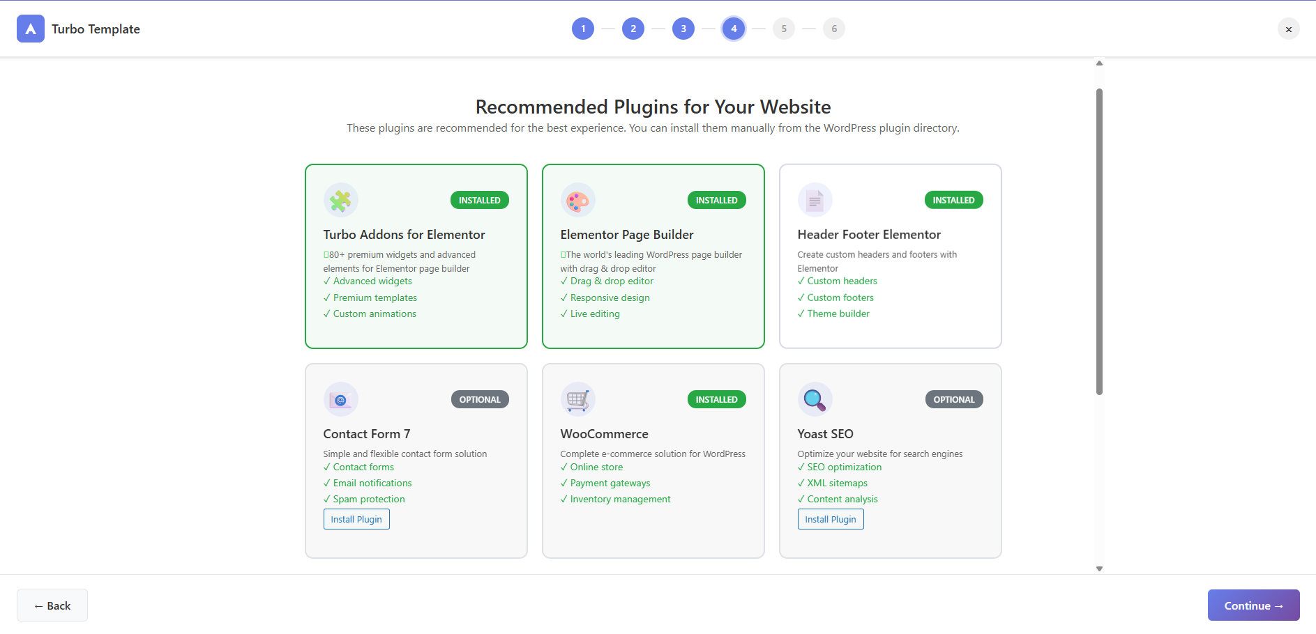Click the Custom footers feature

click(x=835, y=297)
